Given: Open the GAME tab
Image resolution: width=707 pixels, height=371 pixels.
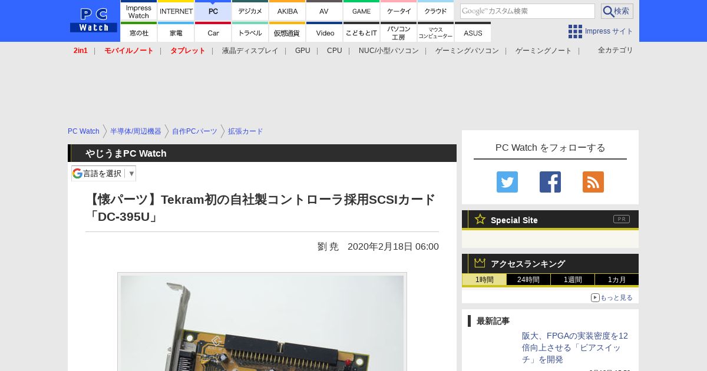Looking at the screenshot, I should 362,11.
